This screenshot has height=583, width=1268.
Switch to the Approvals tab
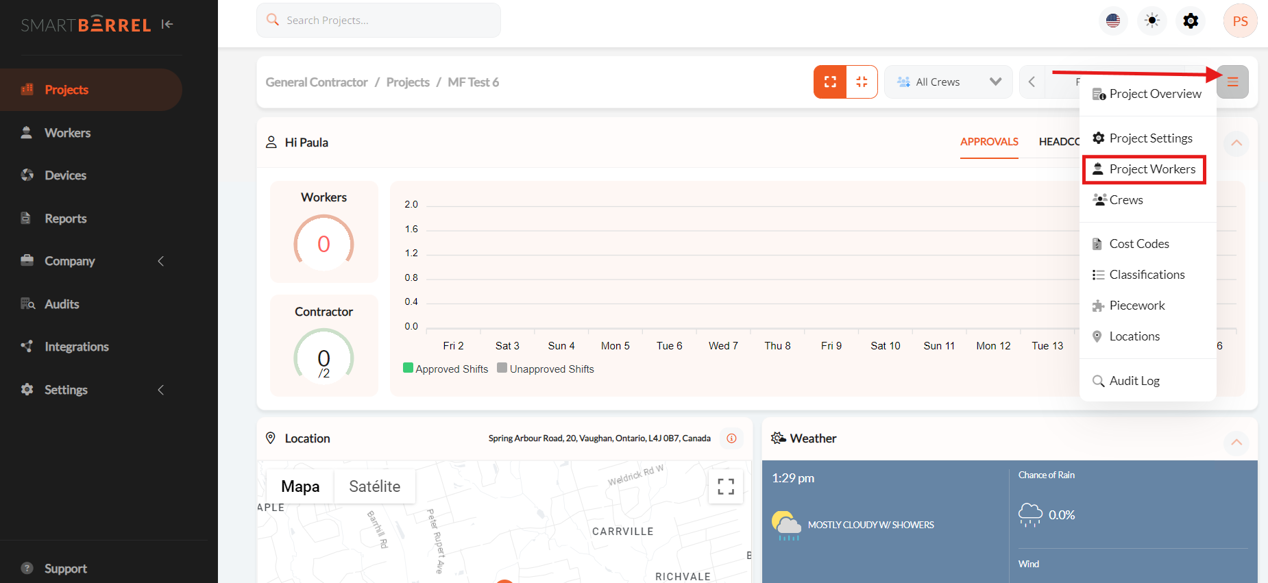coord(988,142)
